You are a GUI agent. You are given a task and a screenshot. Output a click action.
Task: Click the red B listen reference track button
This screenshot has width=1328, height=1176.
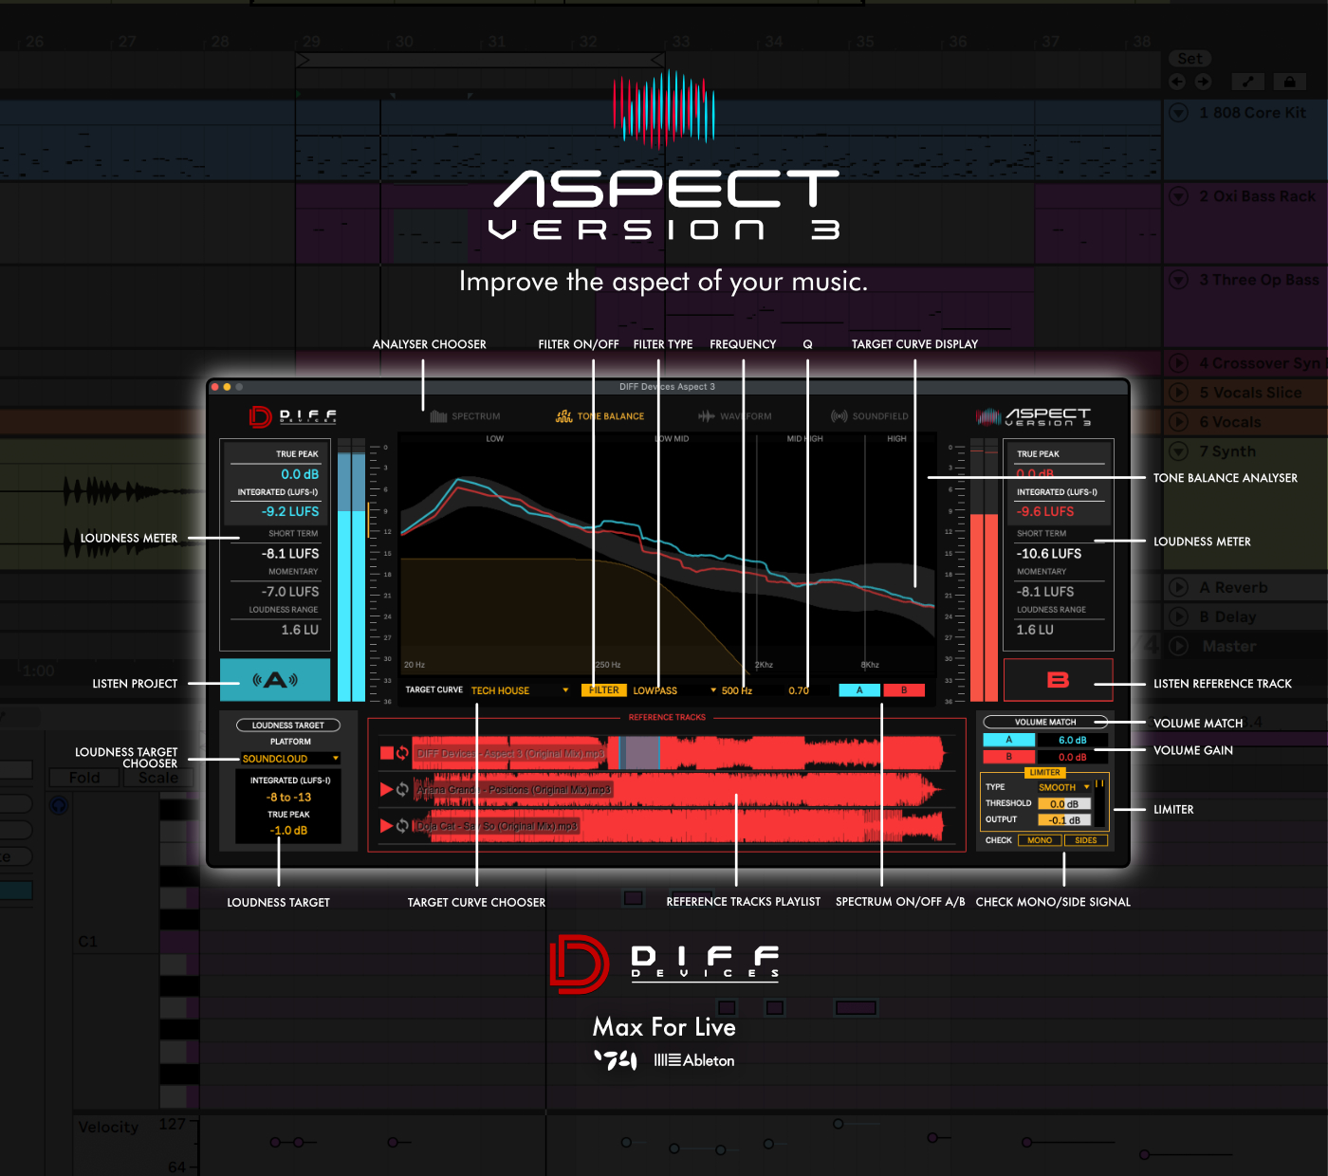(x=1058, y=680)
